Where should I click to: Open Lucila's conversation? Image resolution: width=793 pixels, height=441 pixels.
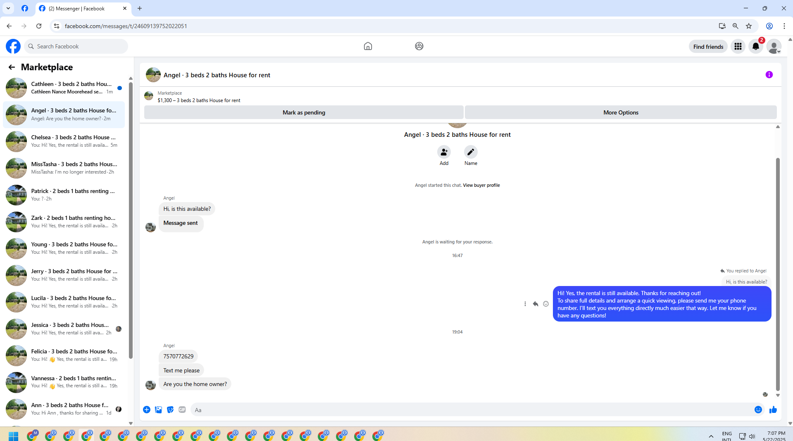coord(64,302)
